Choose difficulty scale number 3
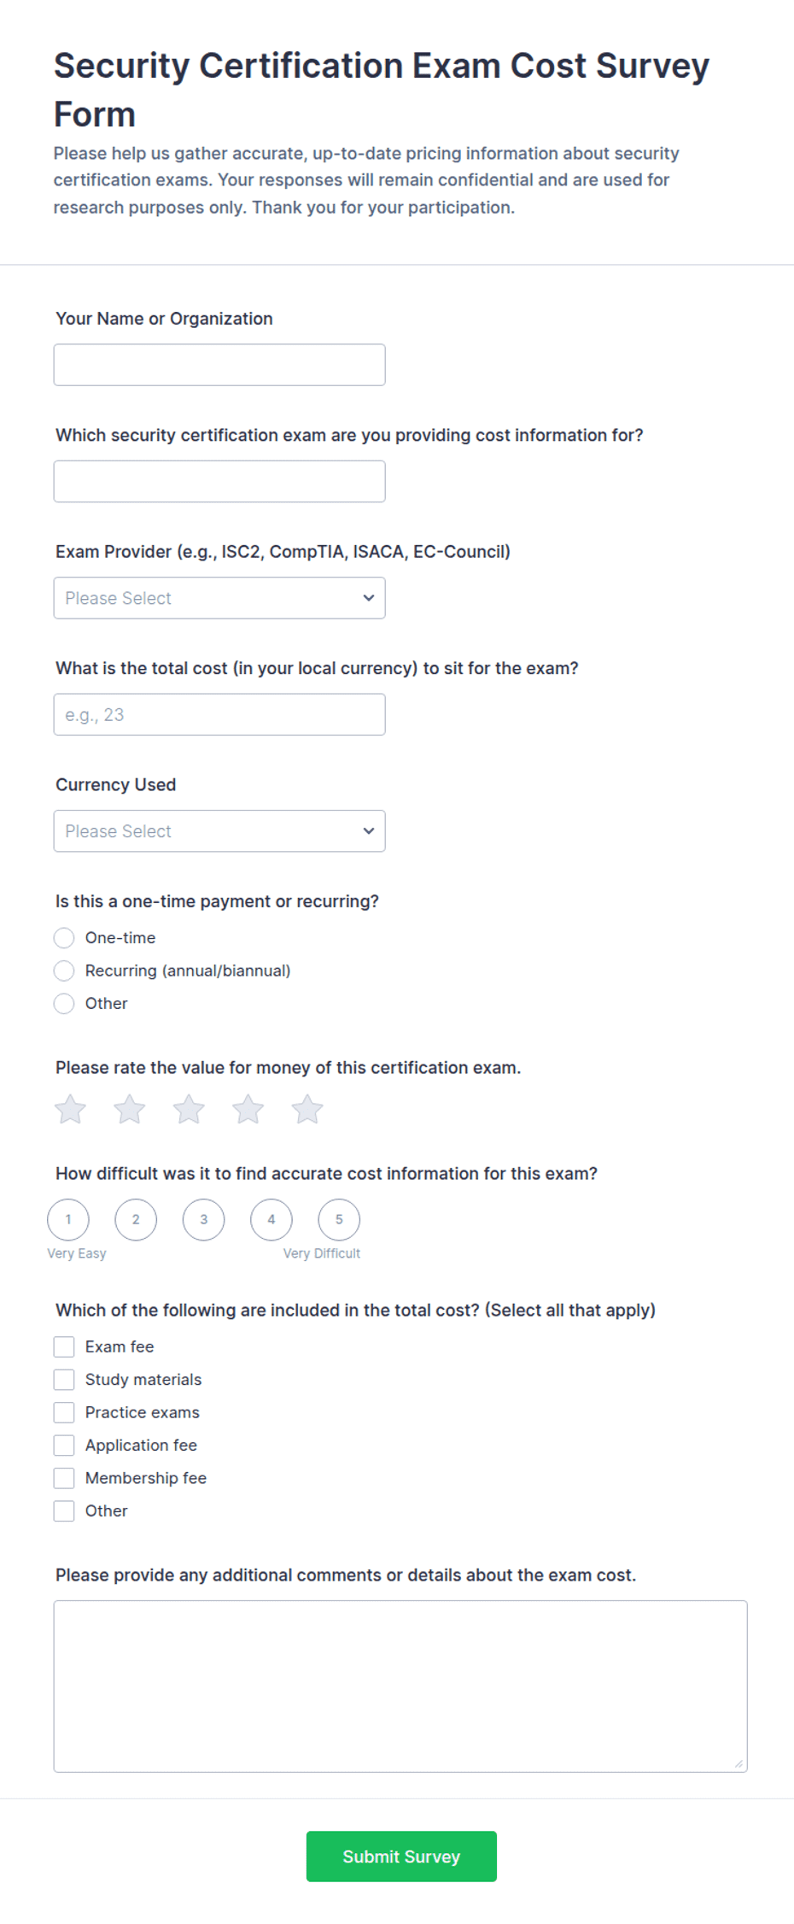 tap(203, 1219)
